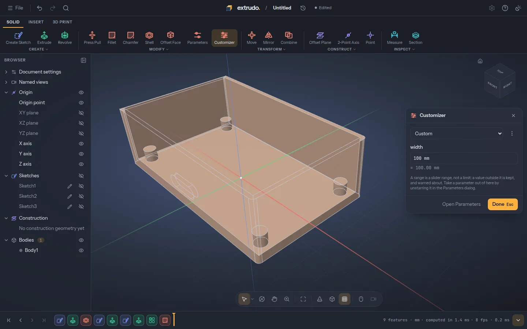Expand the Named views node
The height and width of the screenshot is (329, 527).
point(6,82)
